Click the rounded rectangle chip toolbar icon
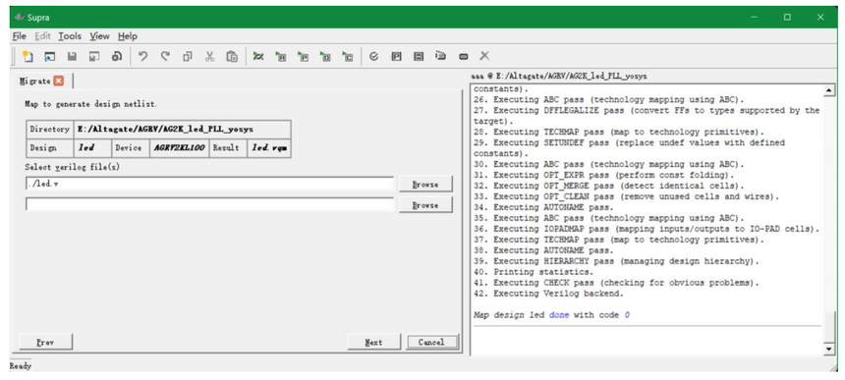Image resolution: width=845 pixels, height=380 pixels. click(463, 56)
